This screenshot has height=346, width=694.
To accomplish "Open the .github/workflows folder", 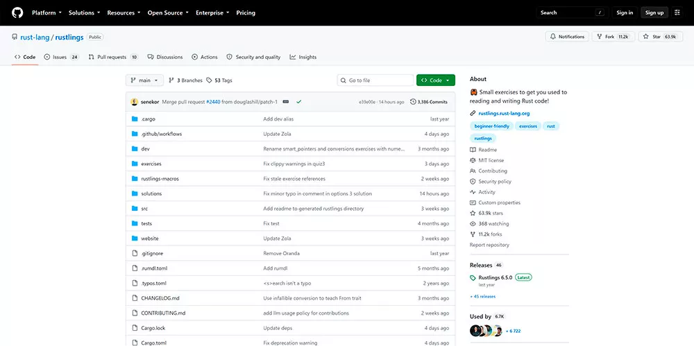I will [161, 134].
